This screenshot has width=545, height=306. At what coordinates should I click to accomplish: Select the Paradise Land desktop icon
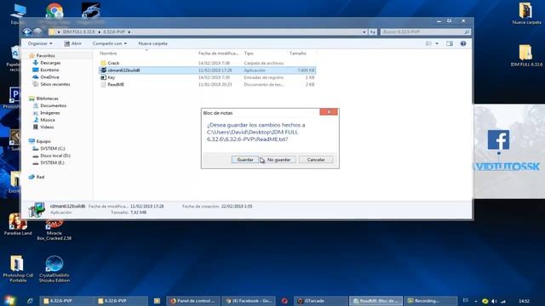(17, 224)
